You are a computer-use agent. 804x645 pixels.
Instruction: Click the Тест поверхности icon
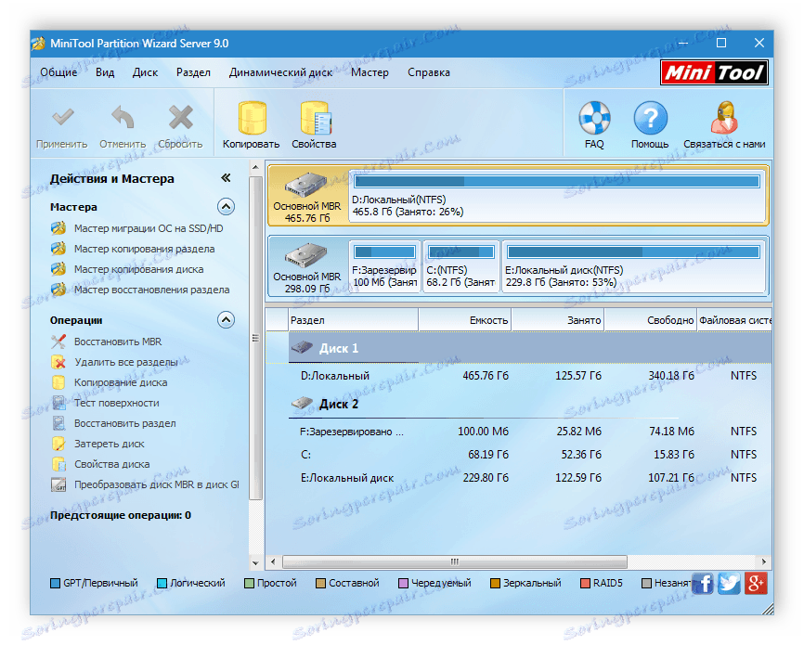pos(58,403)
